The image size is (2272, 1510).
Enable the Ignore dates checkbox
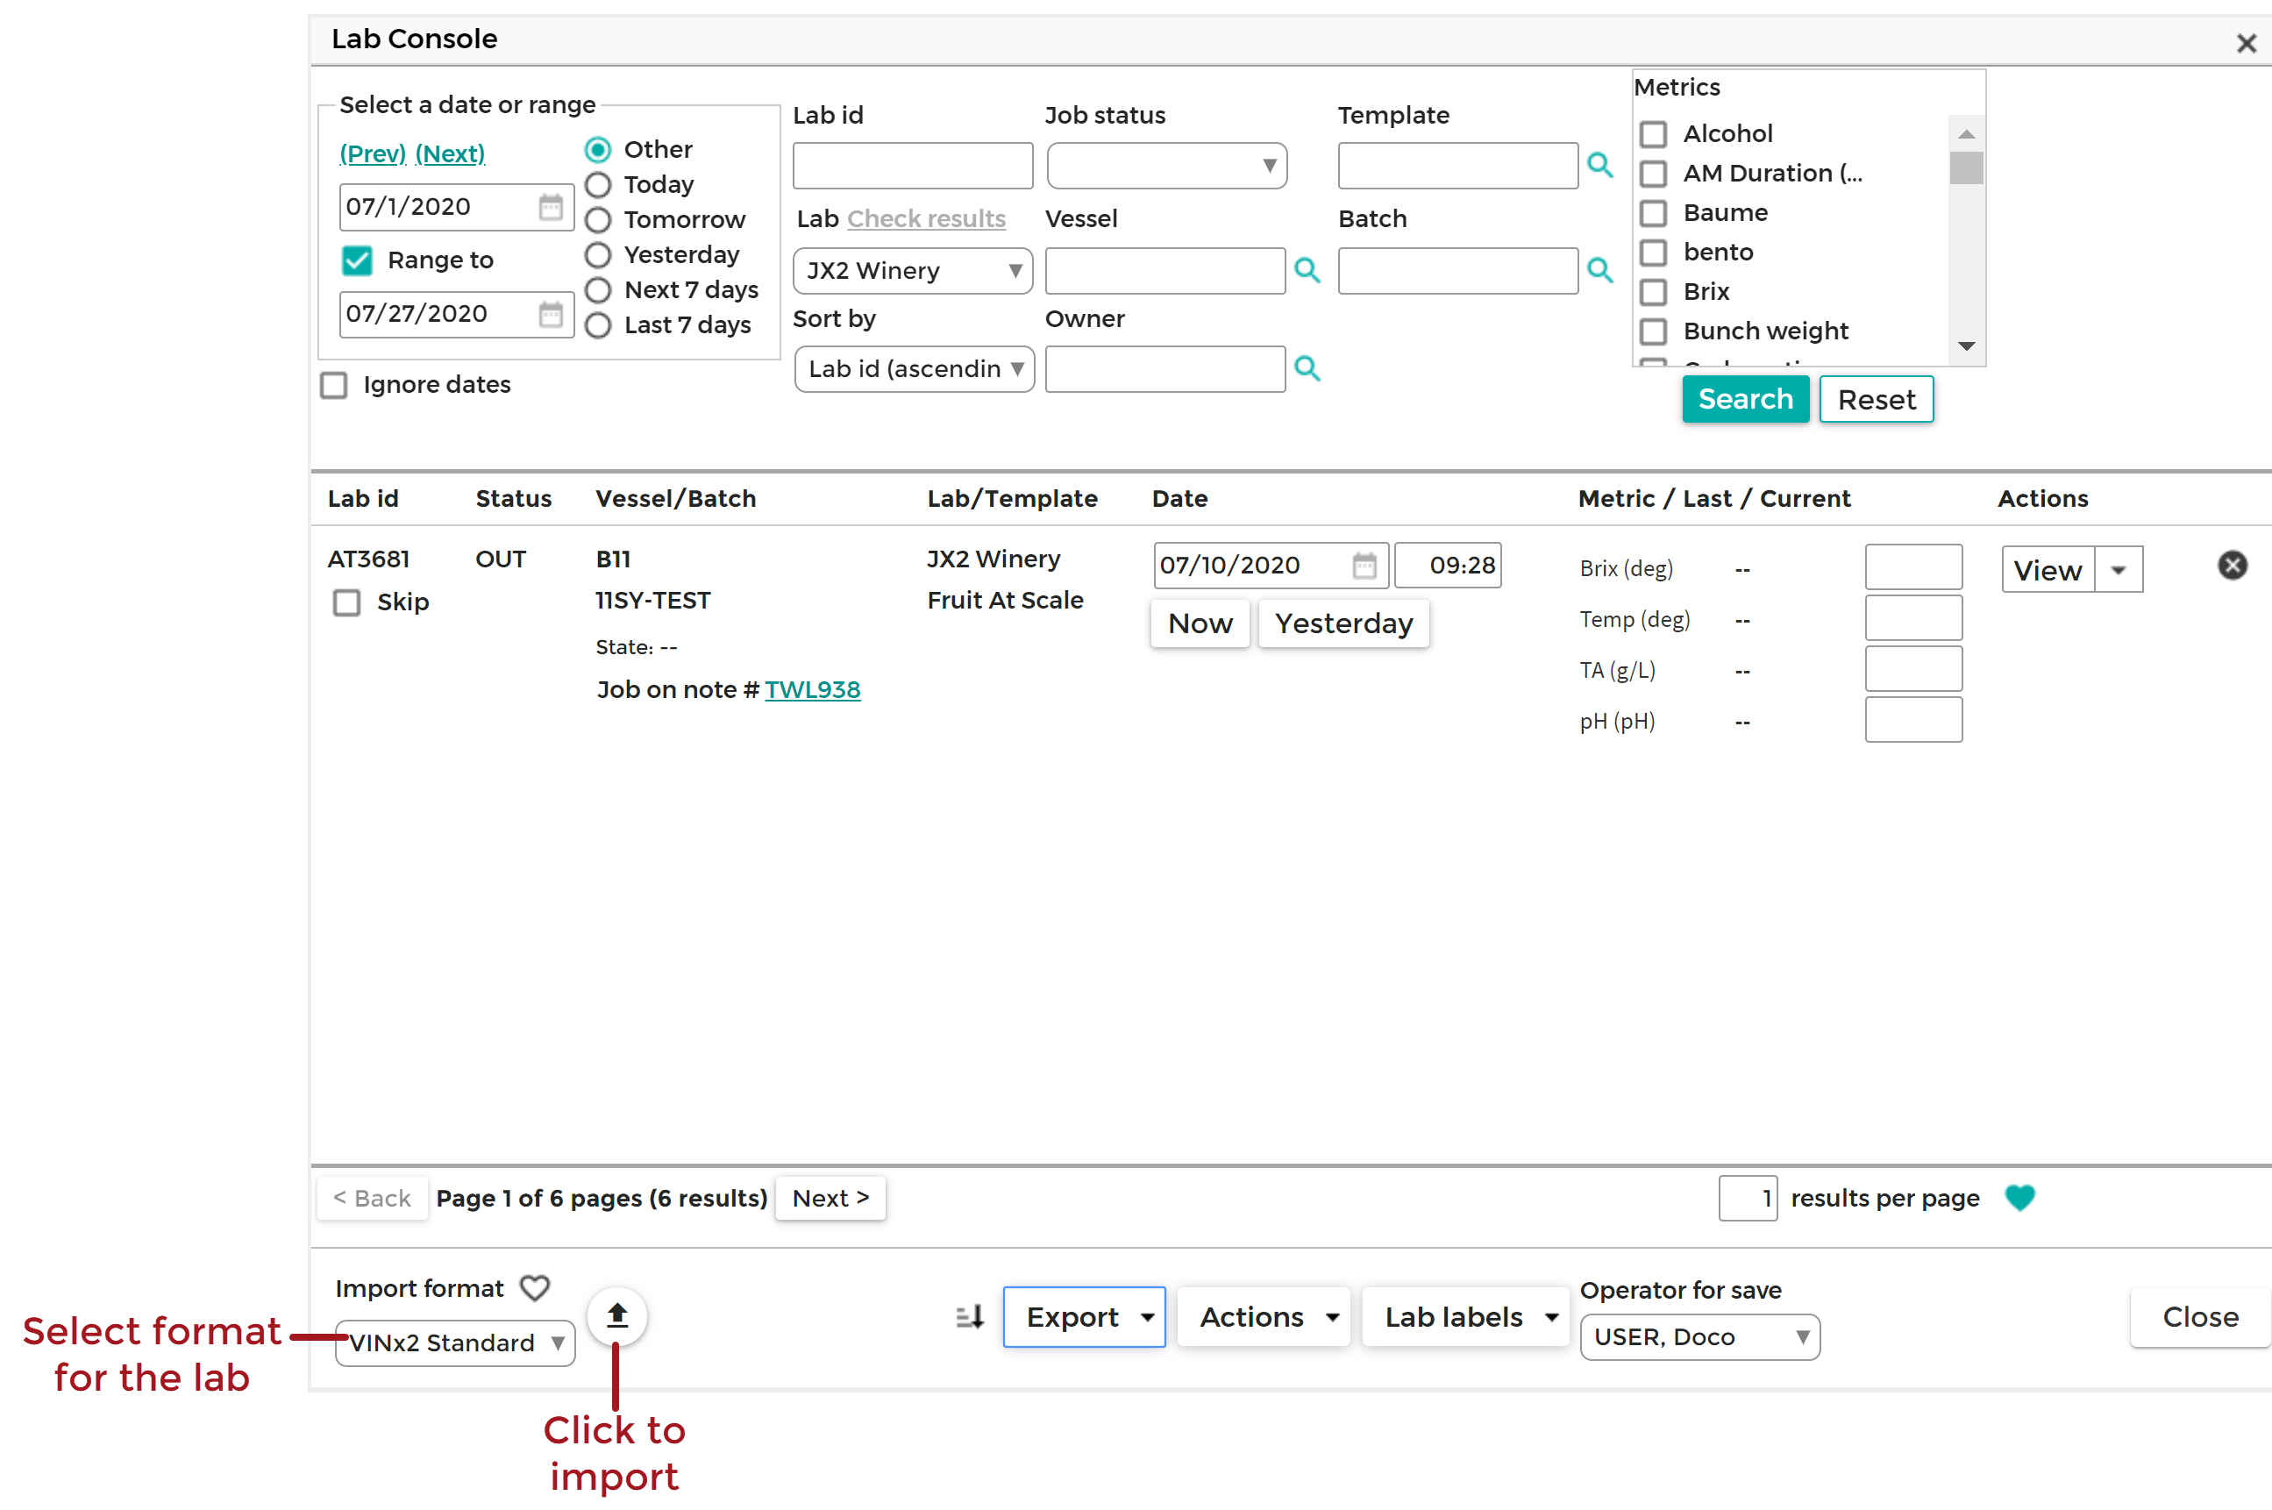[x=333, y=384]
